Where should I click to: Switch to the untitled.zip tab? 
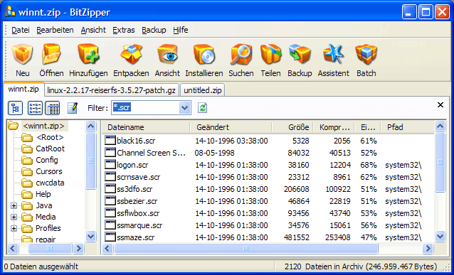(203, 90)
